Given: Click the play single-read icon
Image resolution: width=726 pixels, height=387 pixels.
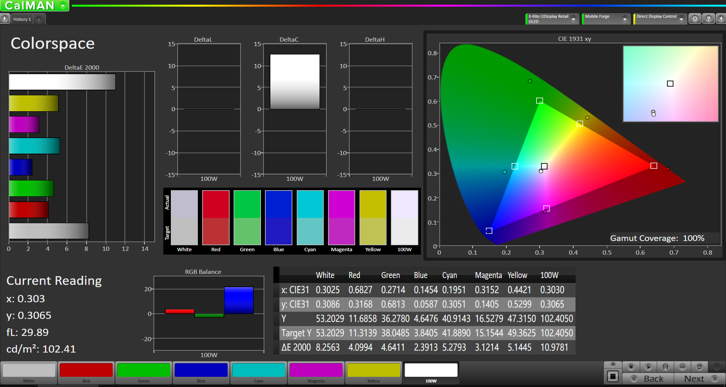Looking at the screenshot, I should point(648,367).
